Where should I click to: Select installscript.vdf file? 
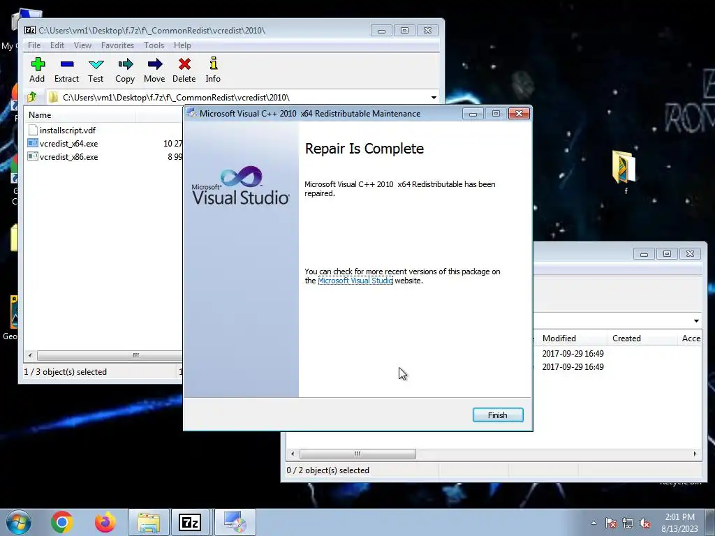61,131
